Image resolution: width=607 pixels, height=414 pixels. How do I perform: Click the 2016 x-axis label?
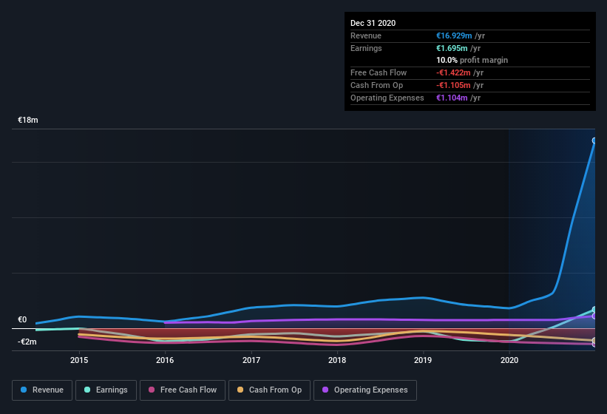coord(165,360)
